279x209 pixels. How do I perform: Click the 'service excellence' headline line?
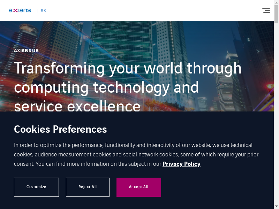coord(77,106)
